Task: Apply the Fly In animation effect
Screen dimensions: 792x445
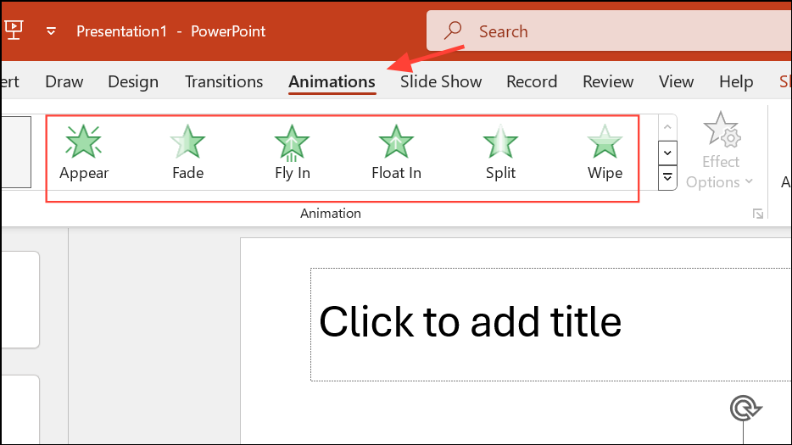Action: point(292,153)
